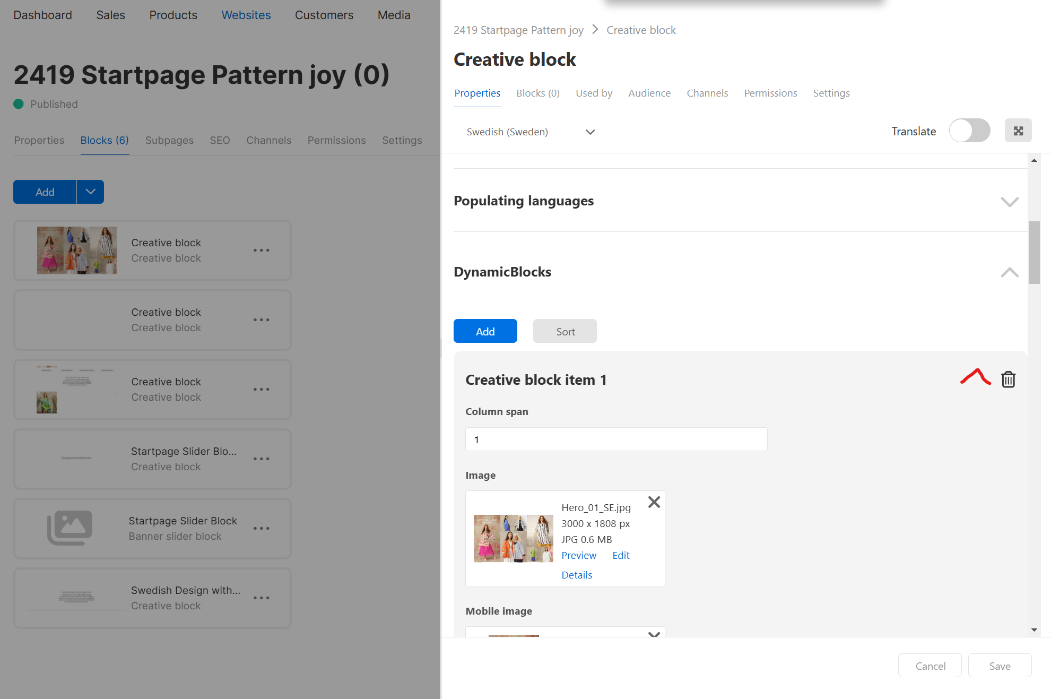This screenshot has width=1051, height=699.
Task: Open the Details link for Hero image
Action: coord(576,575)
